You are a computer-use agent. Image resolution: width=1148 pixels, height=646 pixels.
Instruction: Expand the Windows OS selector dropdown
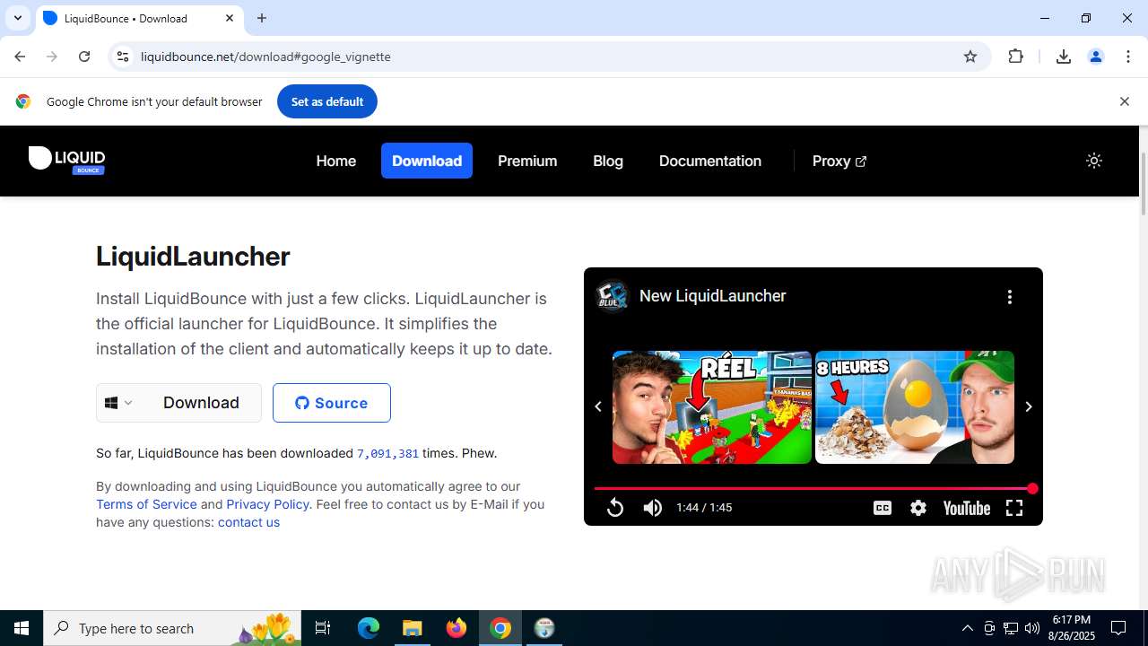[118, 403]
